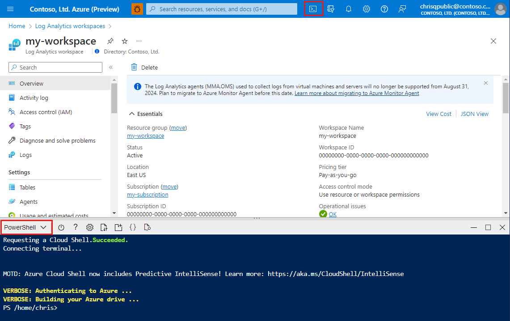Open Cloud Shell upload/download files icon
Image resolution: width=510 pixels, height=321 pixels.
[104, 227]
